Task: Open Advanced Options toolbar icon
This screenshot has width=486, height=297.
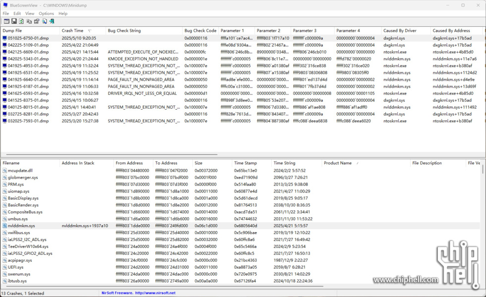Action: [x=6, y=21]
